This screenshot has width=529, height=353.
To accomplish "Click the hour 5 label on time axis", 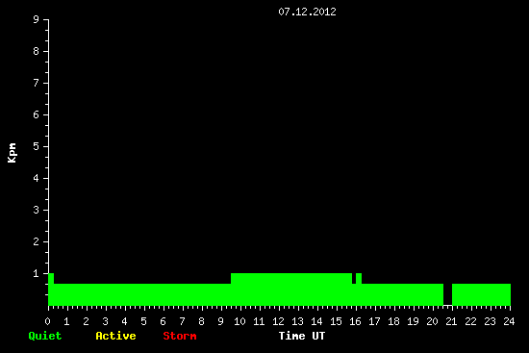I will [x=143, y=321].
